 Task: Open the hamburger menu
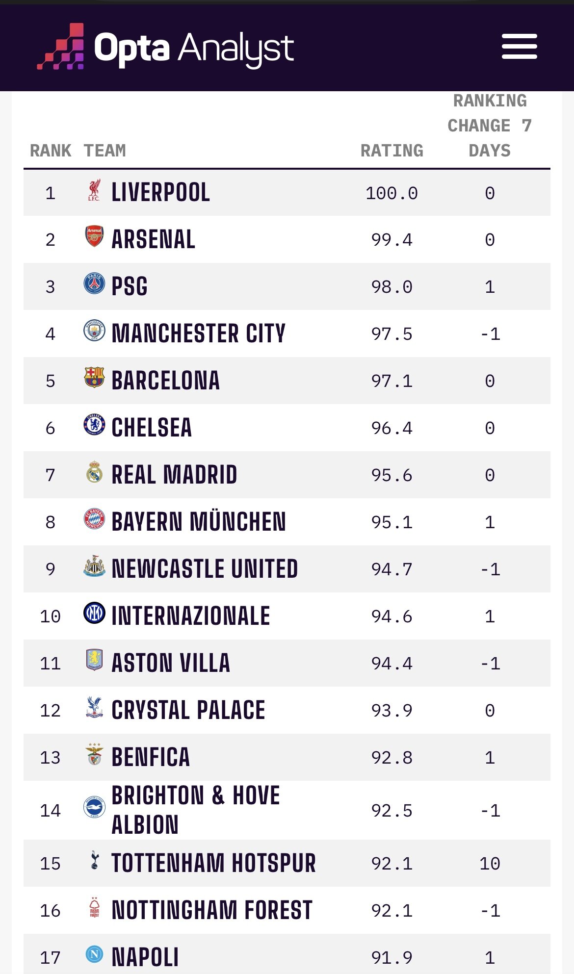point(519,47)
